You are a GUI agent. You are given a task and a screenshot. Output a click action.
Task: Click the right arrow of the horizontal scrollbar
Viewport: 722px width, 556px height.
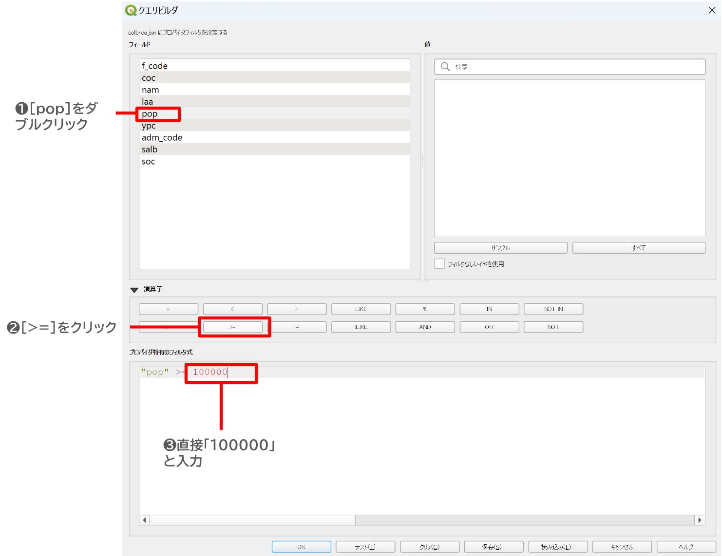point(700,520)
